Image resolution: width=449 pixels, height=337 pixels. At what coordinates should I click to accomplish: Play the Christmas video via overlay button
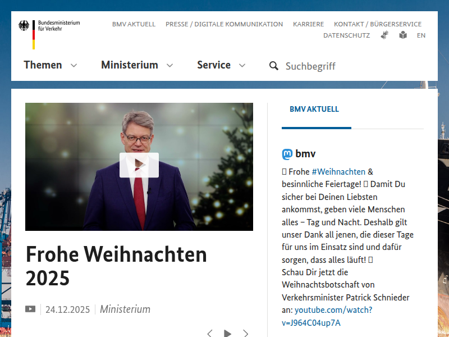tap(139, 165)
